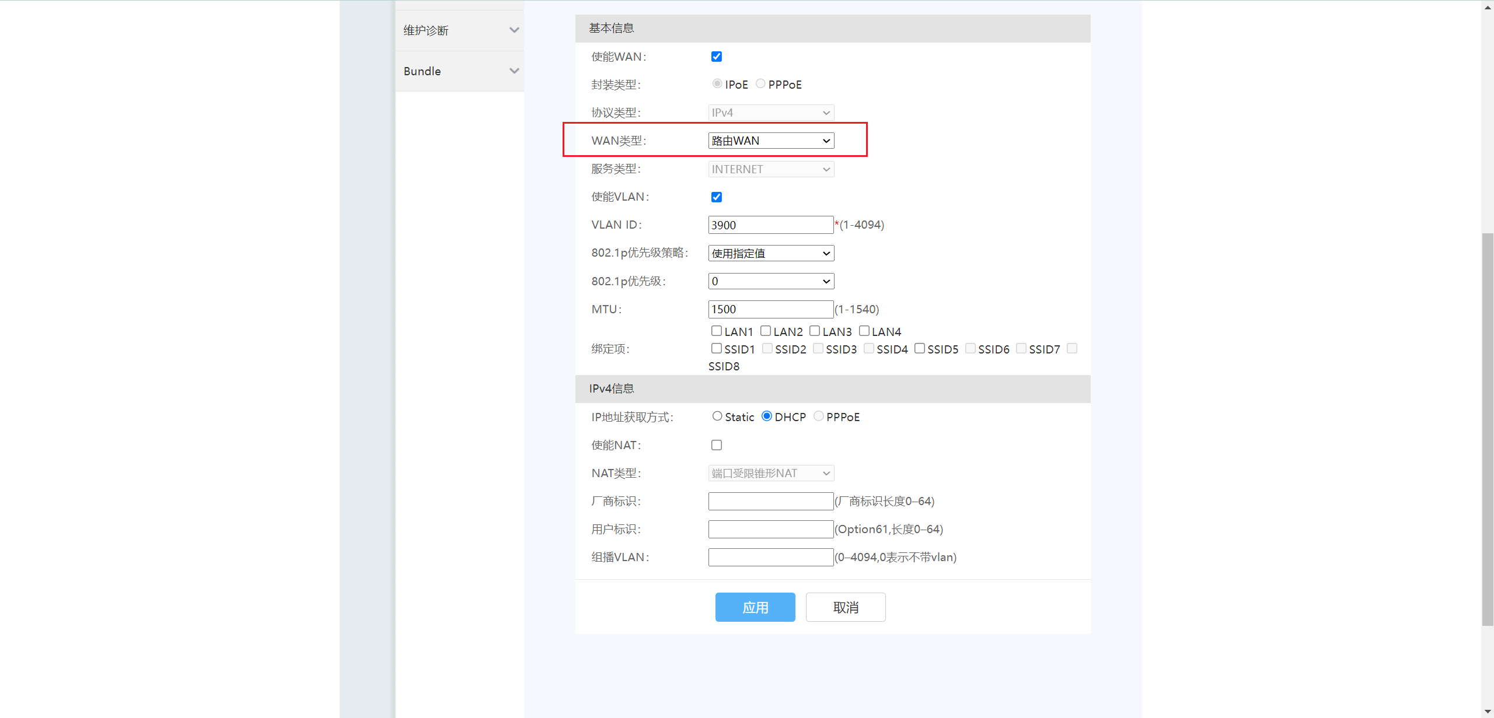Choose DHCP as IP acquisition mode
Image resolution: width=1494 pixels, height=718 pixels.
[x=767, y=416]
